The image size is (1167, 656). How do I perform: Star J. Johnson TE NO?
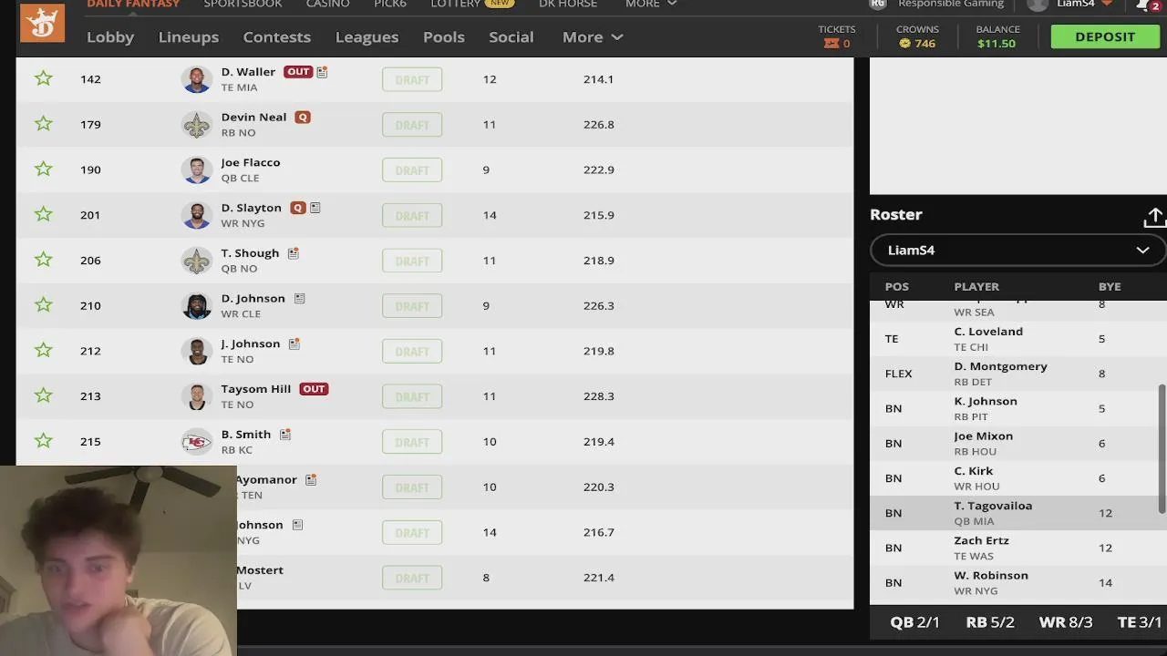point(43,351)
